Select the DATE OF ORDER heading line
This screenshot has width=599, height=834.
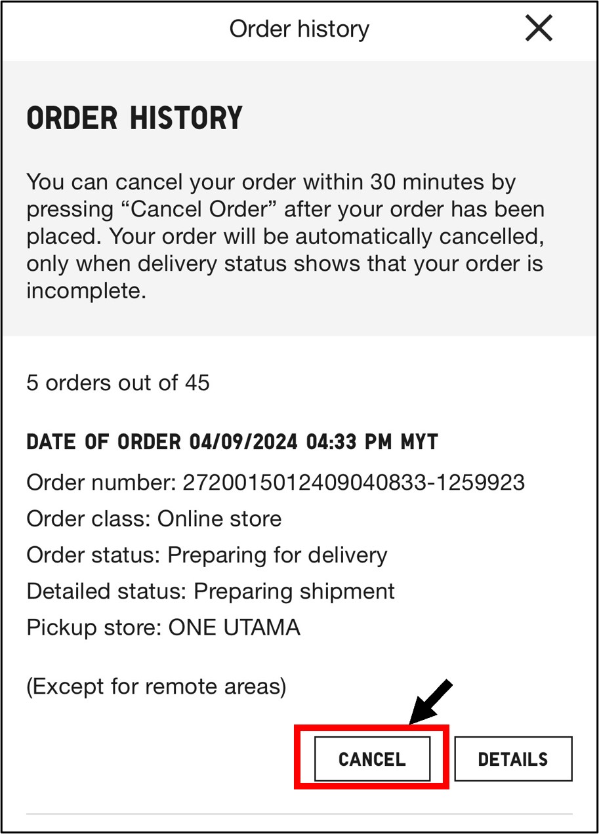click(232, 442)
